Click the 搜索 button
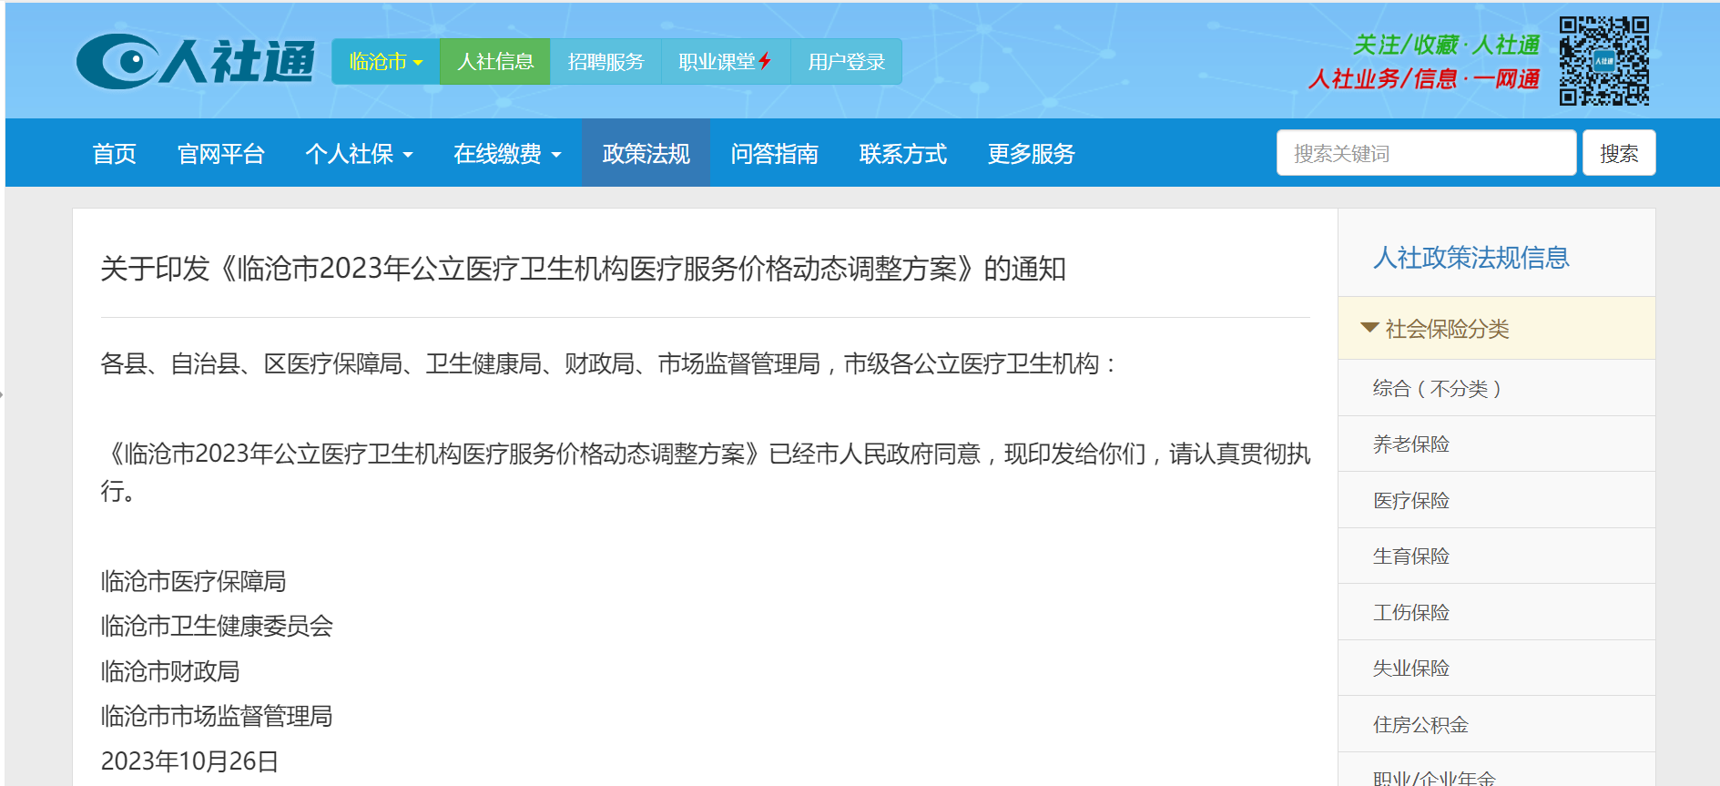Image resolution: width=1720 pixels, height=786 pixels. click(x=1618, y=153)
